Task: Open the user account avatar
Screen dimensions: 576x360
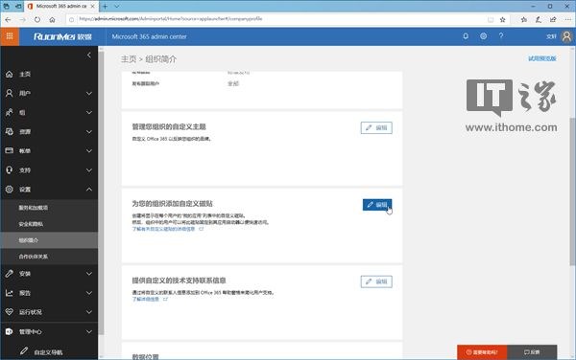Action: [x=566, y=36]
